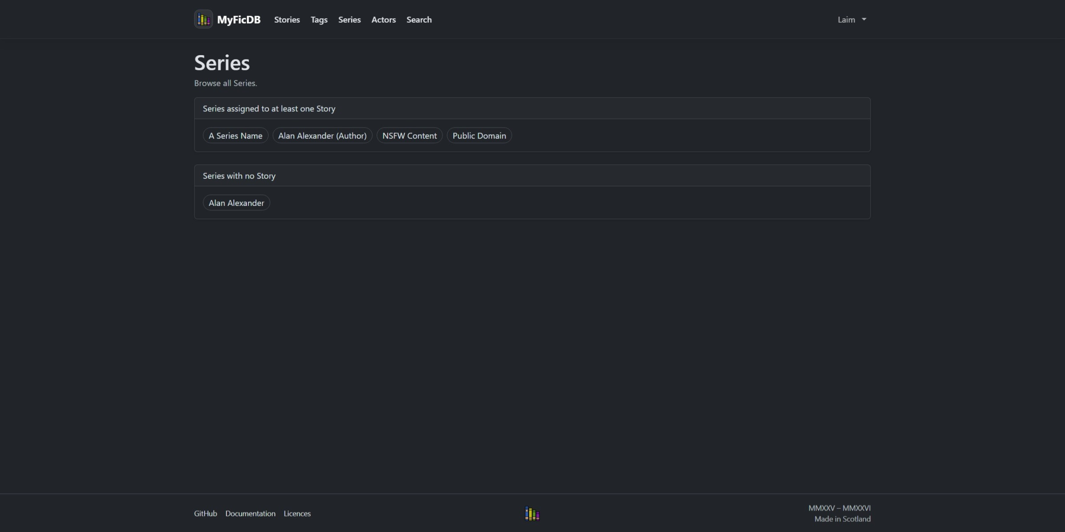Open the Actors section

(x=383, y=20)
